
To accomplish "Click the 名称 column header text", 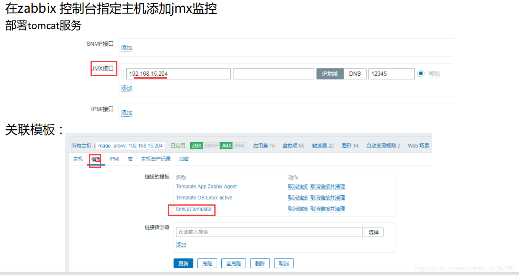I will point(181,177).
